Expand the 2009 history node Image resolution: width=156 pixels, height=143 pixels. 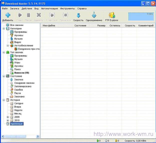pyautogui.click(x=8, y=117)
